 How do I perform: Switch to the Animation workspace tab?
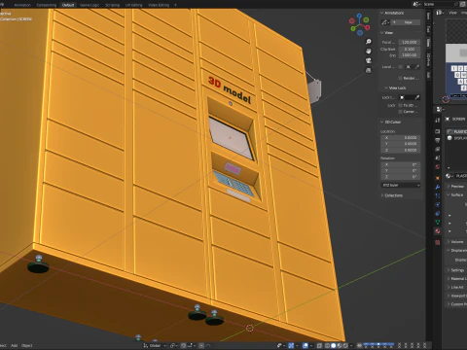pyautogui.click(x=22, y=5)
